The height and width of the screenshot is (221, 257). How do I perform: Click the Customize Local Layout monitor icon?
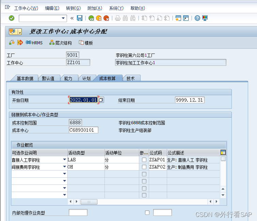pyautogui.click(x=205, y=18)
